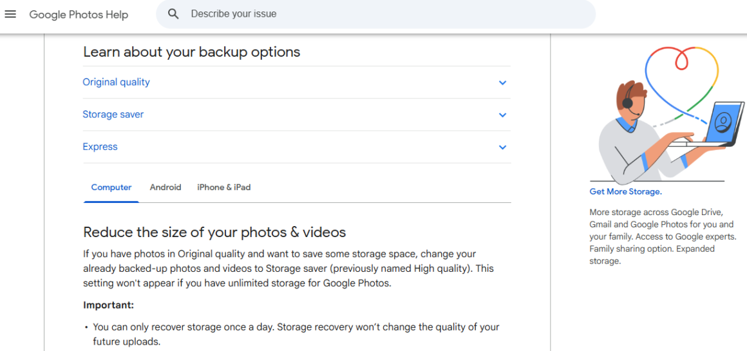Open Google Photos Help home link

[x=79, y=15]
